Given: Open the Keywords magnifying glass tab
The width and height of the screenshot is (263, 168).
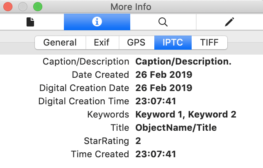Looking at the screenshot, I should (163, 22).
